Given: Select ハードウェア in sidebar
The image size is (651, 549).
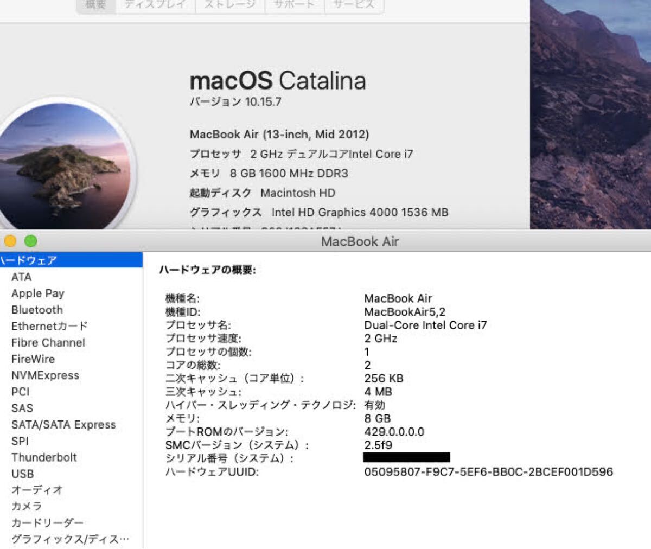Looking at the screenshot, I should (71, 260).
